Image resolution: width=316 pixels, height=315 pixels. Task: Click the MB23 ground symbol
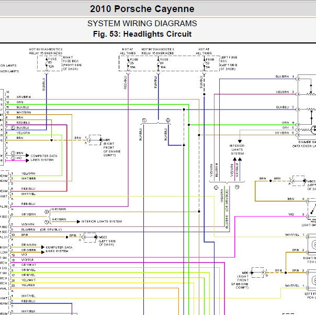[x=89, y=237]
